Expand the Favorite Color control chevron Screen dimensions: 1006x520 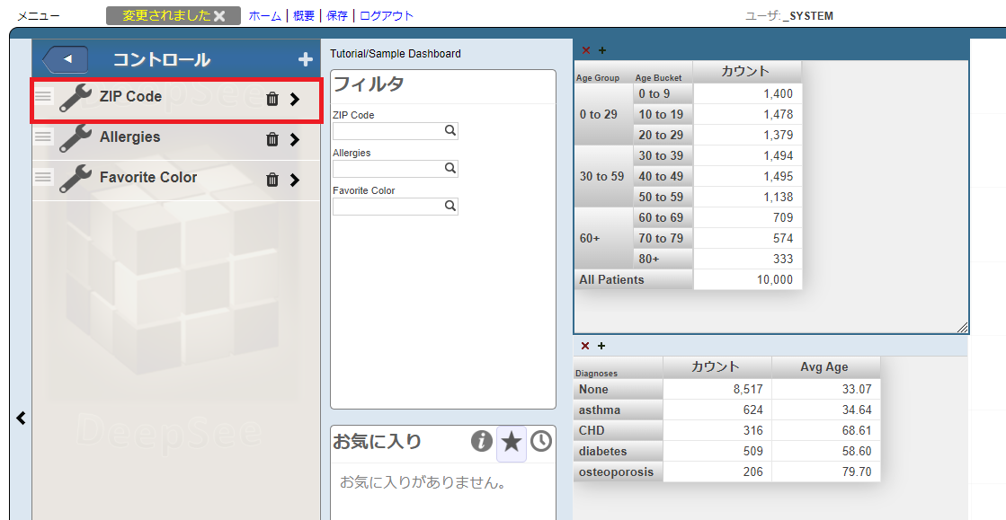(295, 180)
